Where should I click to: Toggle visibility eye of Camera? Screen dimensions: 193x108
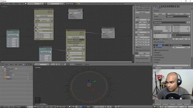(28, 75)
